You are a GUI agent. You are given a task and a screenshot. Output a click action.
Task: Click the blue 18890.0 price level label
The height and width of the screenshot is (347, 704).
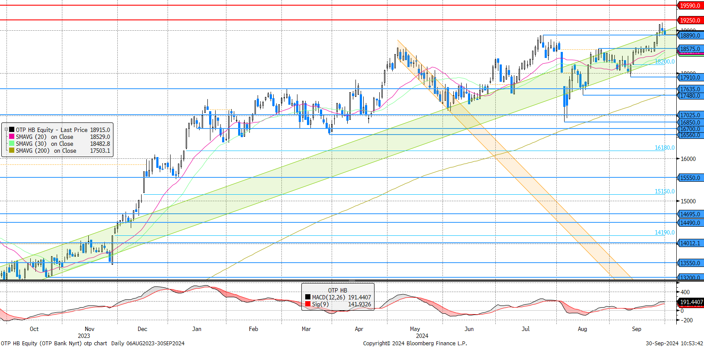coord(690,35)
